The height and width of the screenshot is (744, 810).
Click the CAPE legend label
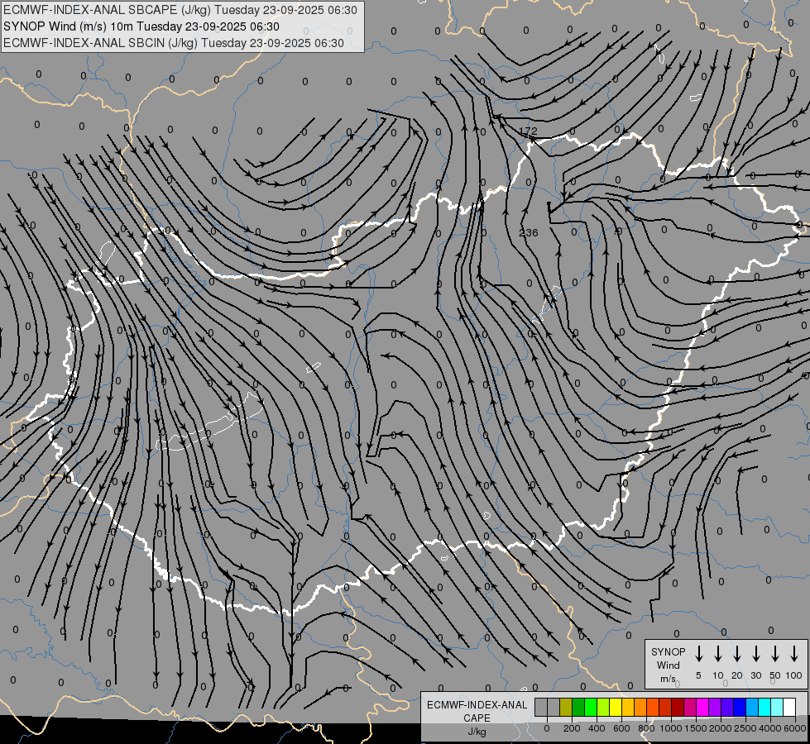tap(477, 718)
